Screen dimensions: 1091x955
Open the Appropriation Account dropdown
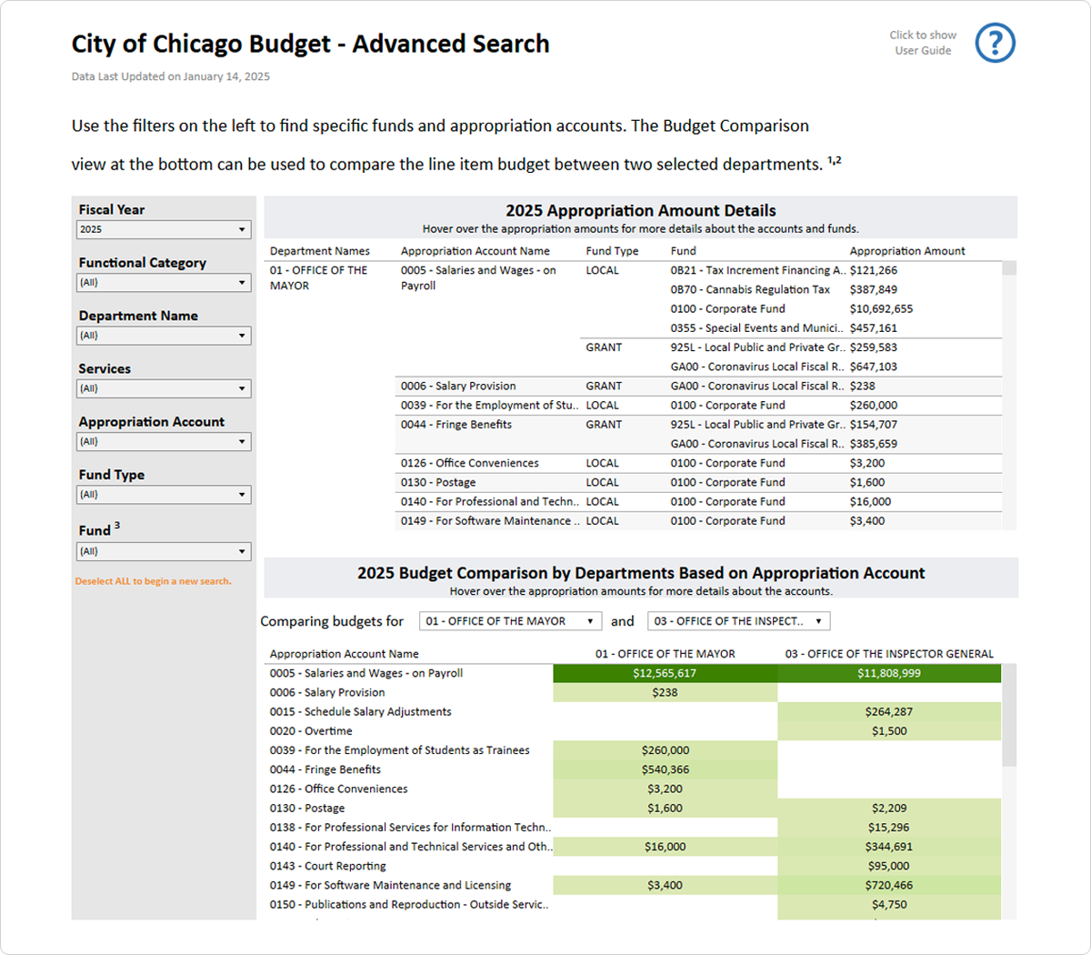click(x=164, y=441)
